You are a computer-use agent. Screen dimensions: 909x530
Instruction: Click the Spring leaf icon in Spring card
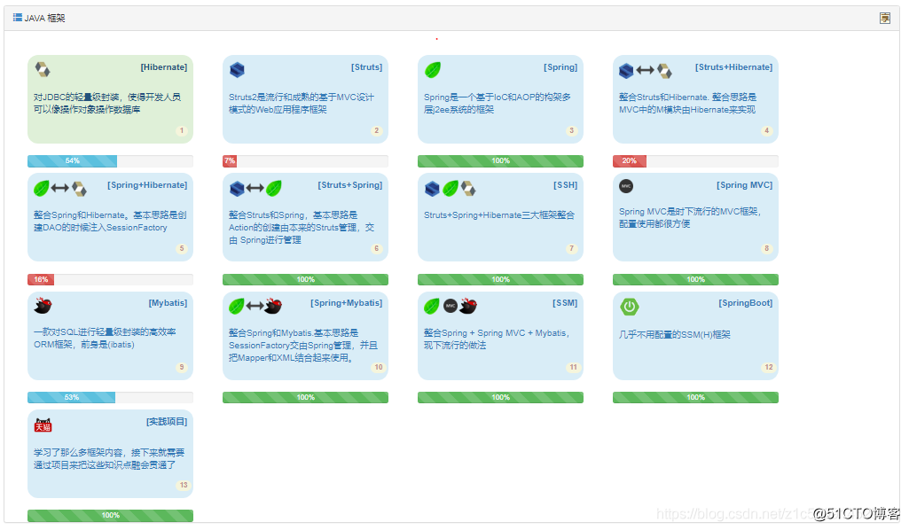tap(433, 70)
